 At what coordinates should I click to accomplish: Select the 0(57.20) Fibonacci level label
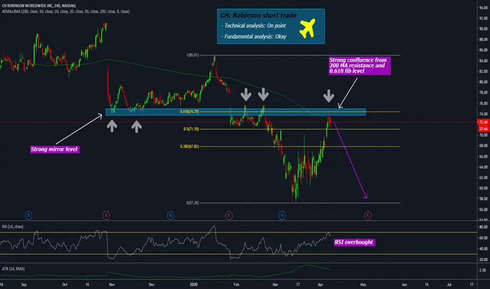point(192,203)
